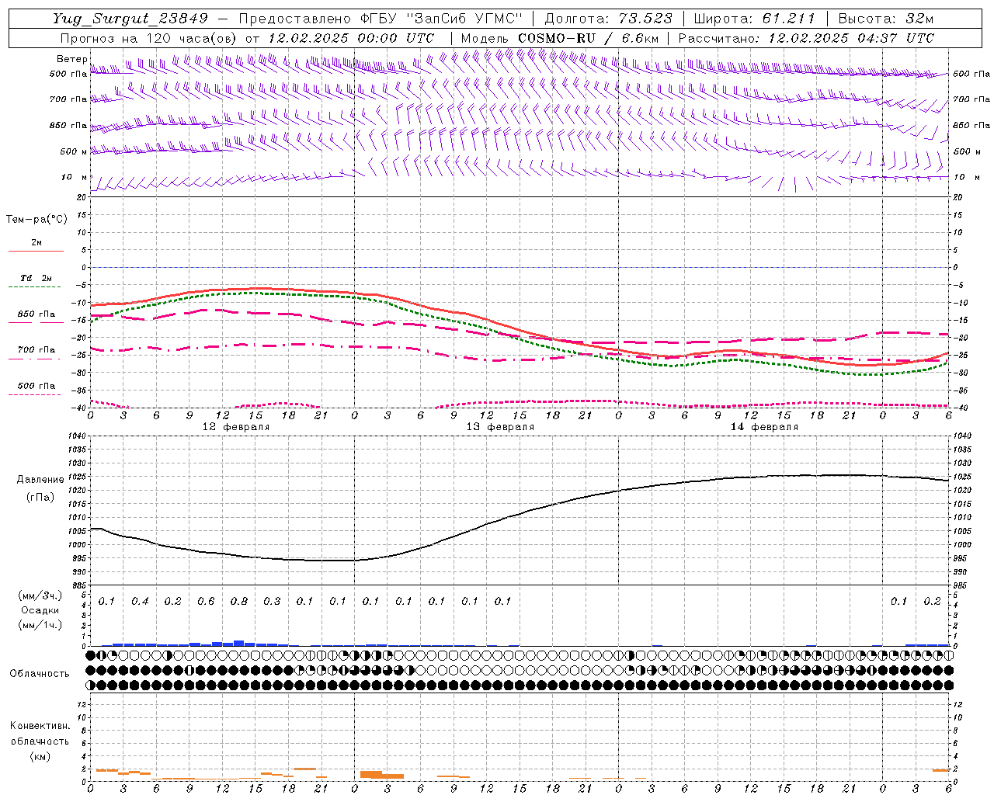Select the elevation label Высота: 32м

(x=885, y=19)
